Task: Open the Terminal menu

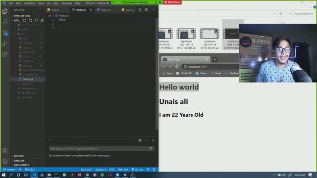Action: click(x=67, y=3)
